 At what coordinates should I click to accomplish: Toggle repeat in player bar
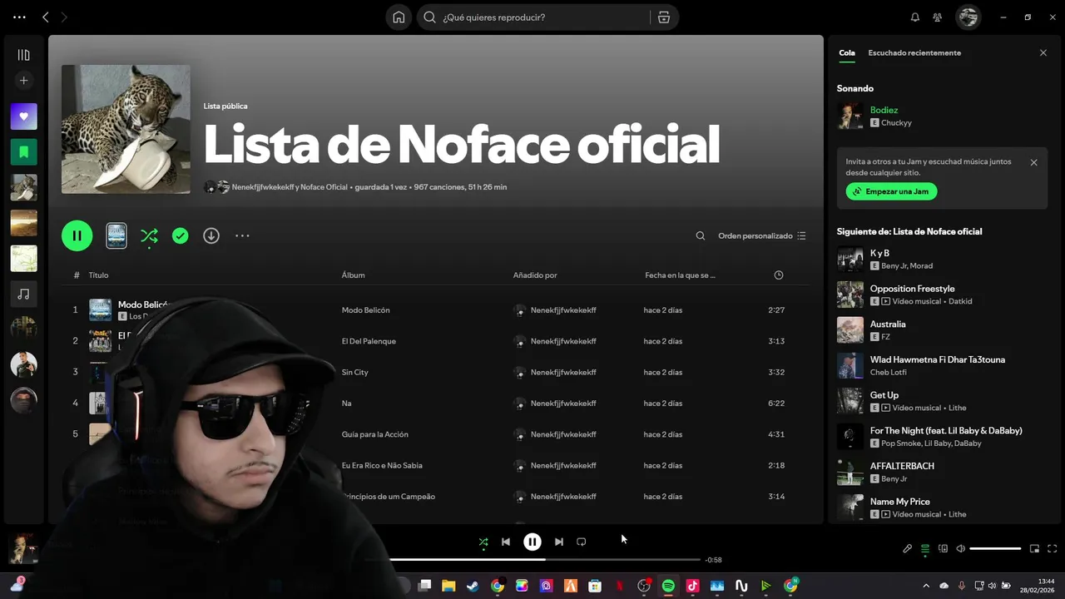click(582, 542)
